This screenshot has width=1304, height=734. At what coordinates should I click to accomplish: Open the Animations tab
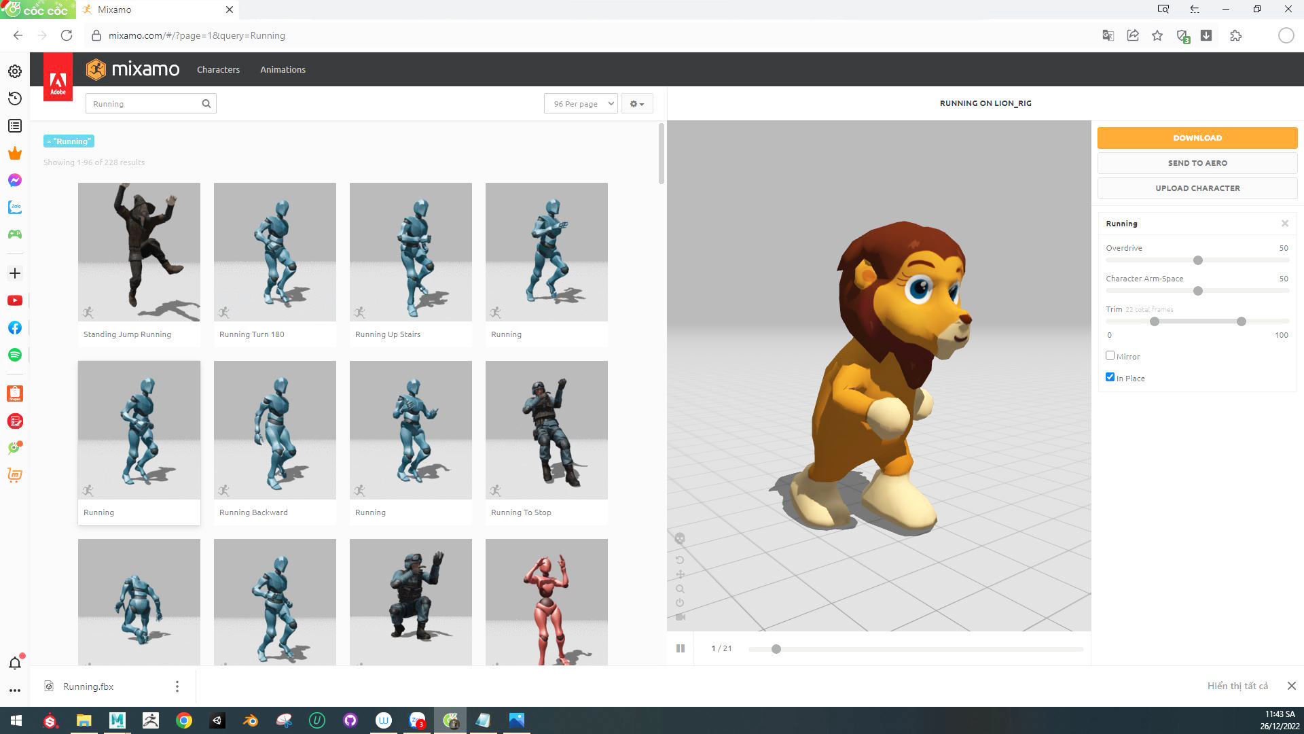tap(283, 69)
